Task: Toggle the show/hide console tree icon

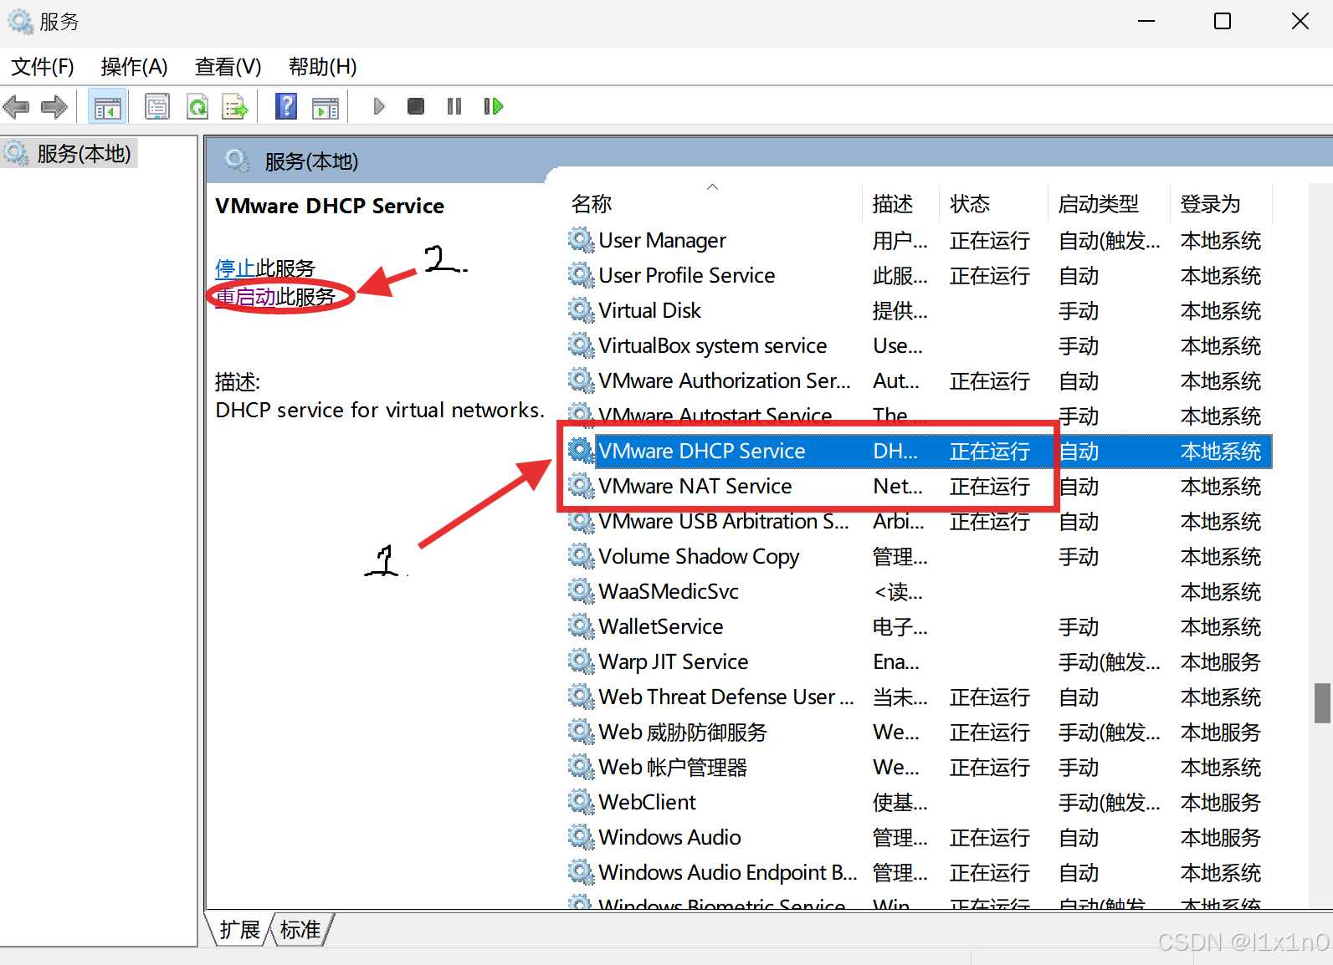Action: [x=107, y=106]
